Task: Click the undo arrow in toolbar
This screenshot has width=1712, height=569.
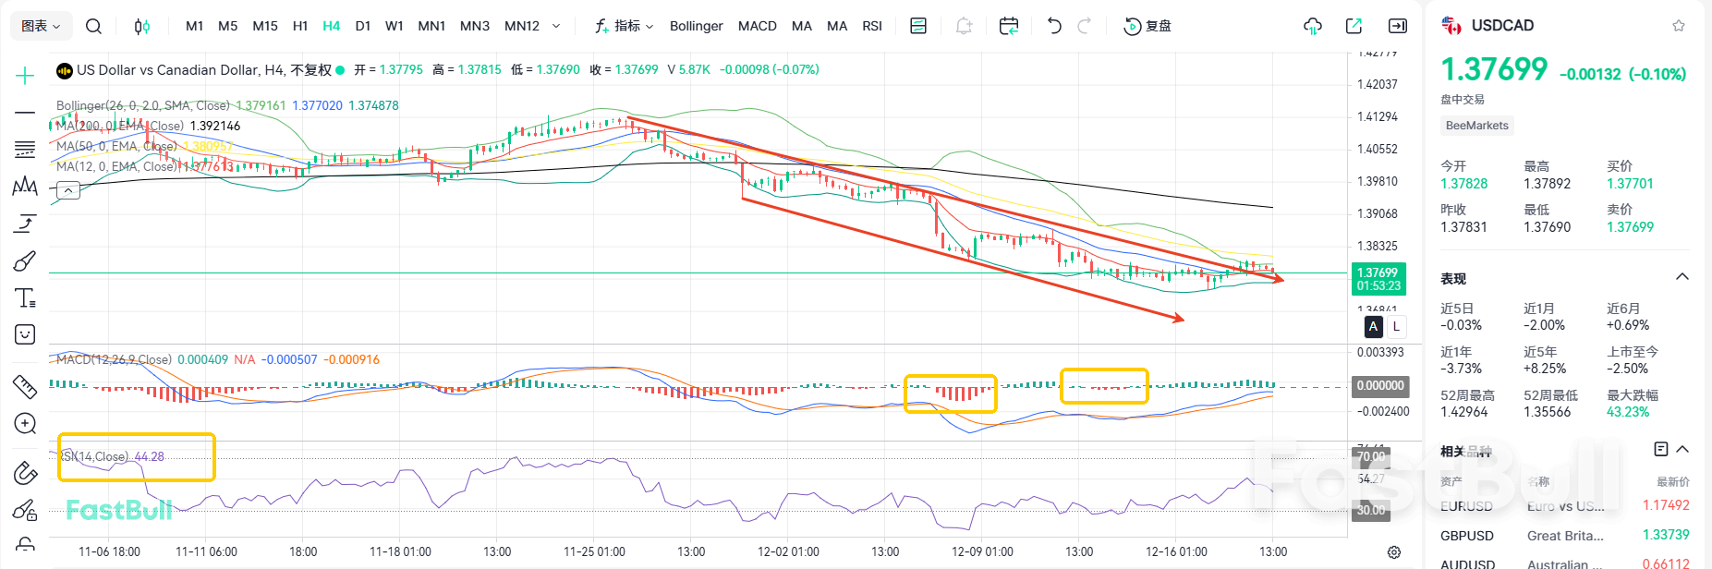Action: pos(1054,26)
